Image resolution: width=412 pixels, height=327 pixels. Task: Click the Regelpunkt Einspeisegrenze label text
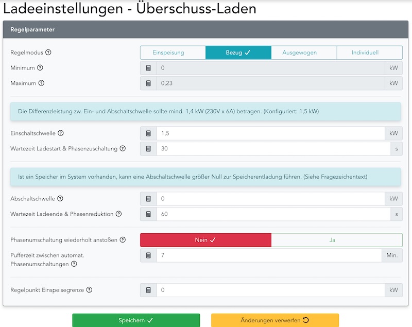(47, 290)
